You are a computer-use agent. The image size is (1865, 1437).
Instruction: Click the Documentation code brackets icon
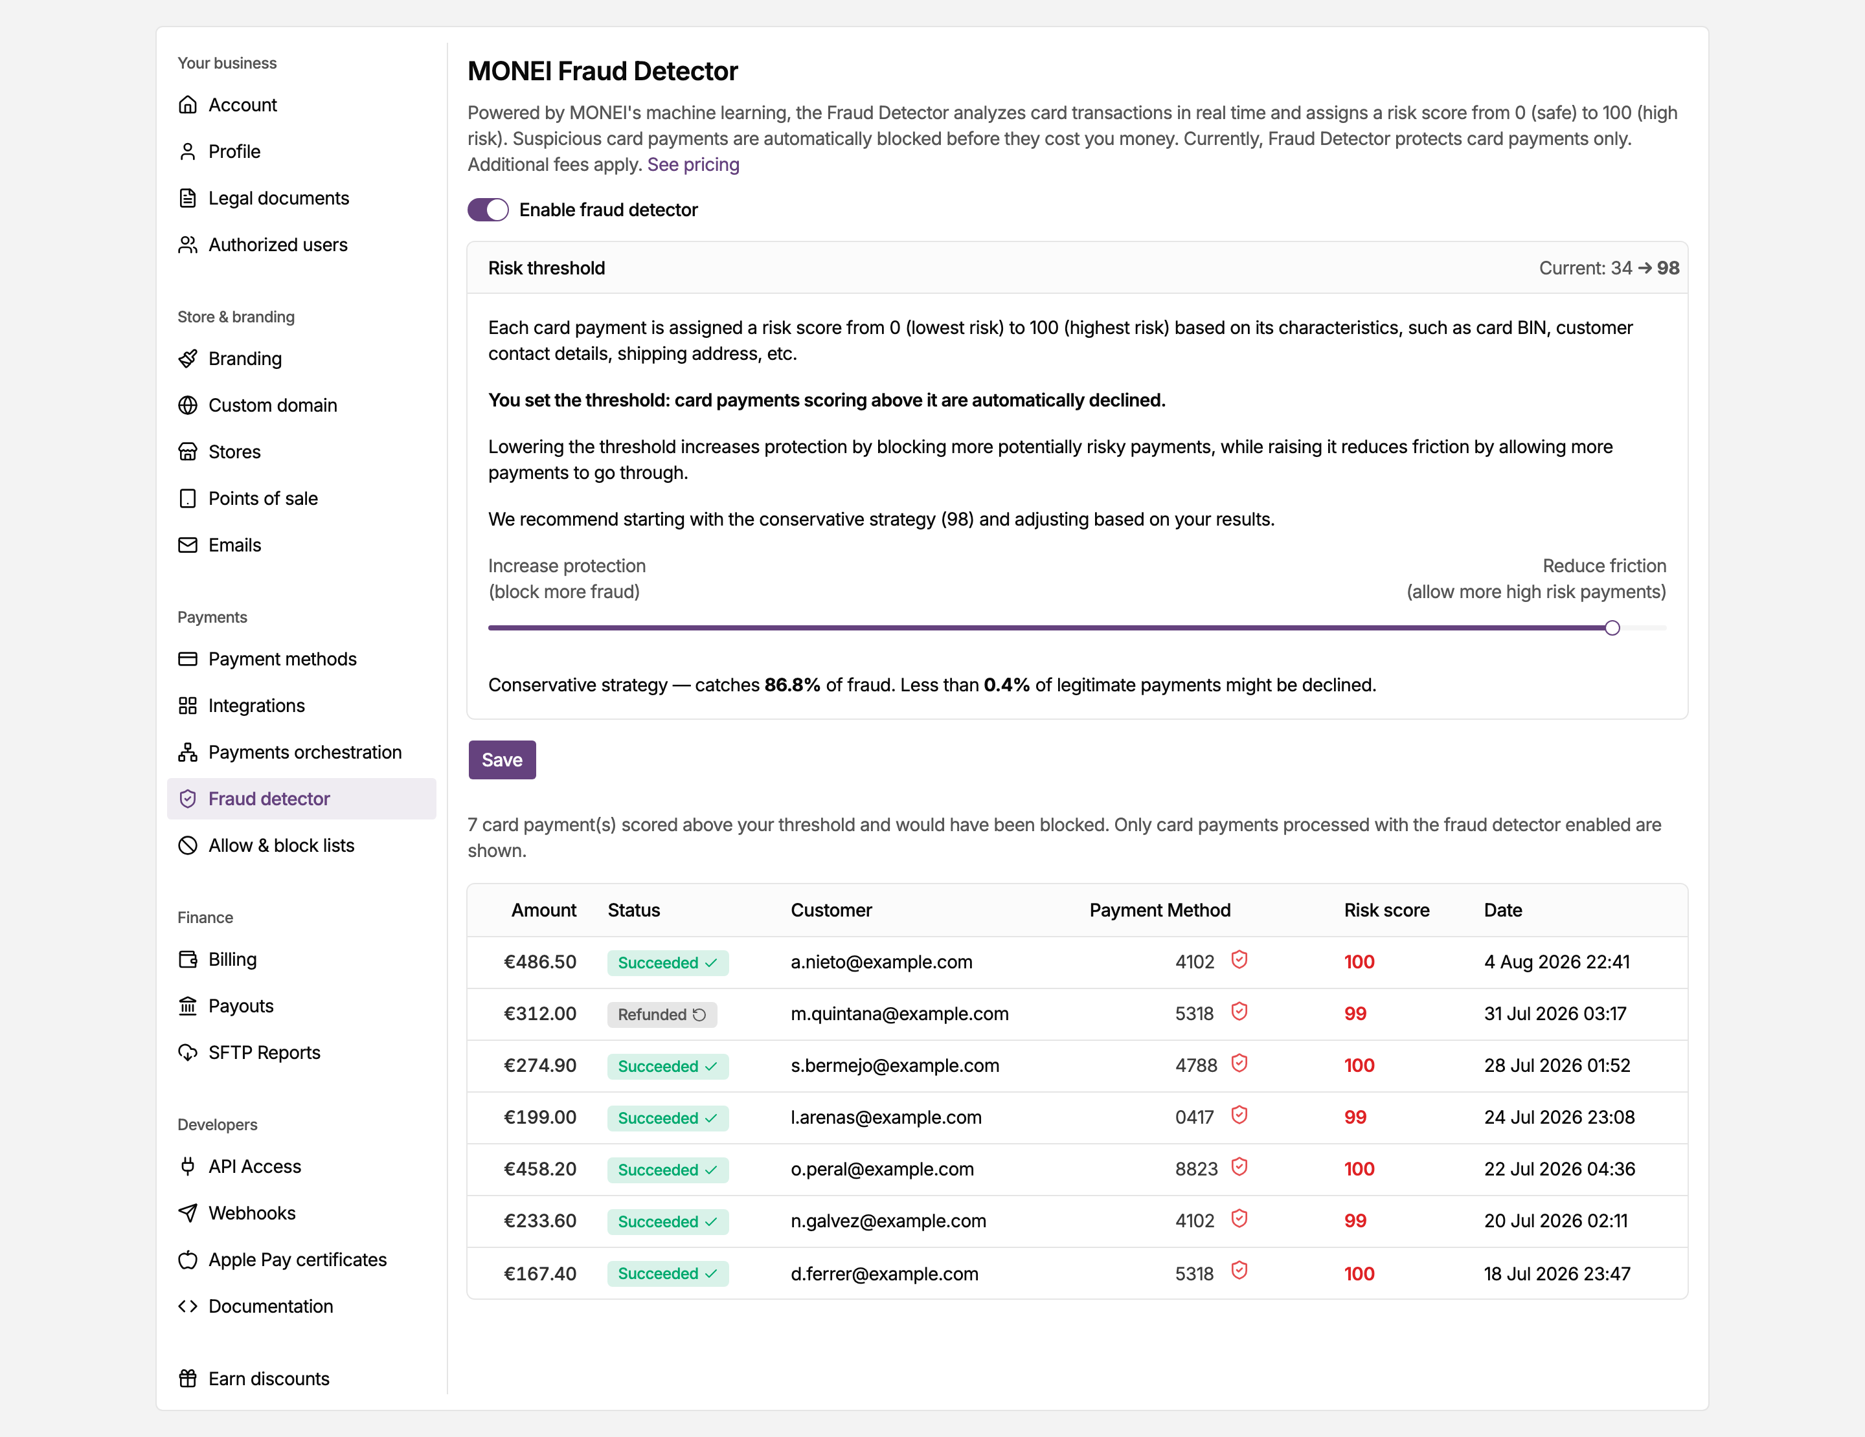pos(188,1306)
